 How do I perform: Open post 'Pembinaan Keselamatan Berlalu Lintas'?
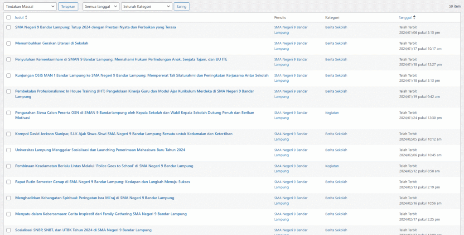point(104,166)
